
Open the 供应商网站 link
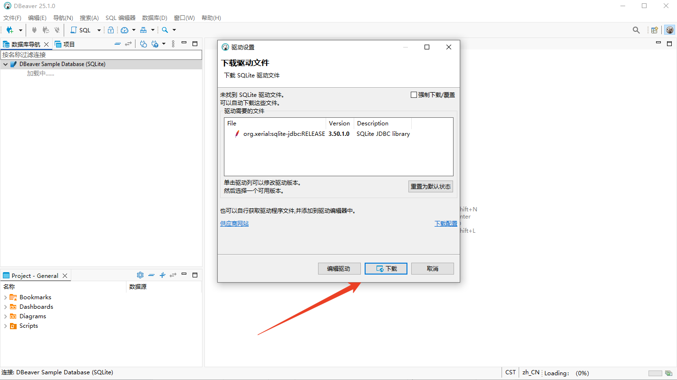pos(234,224)
